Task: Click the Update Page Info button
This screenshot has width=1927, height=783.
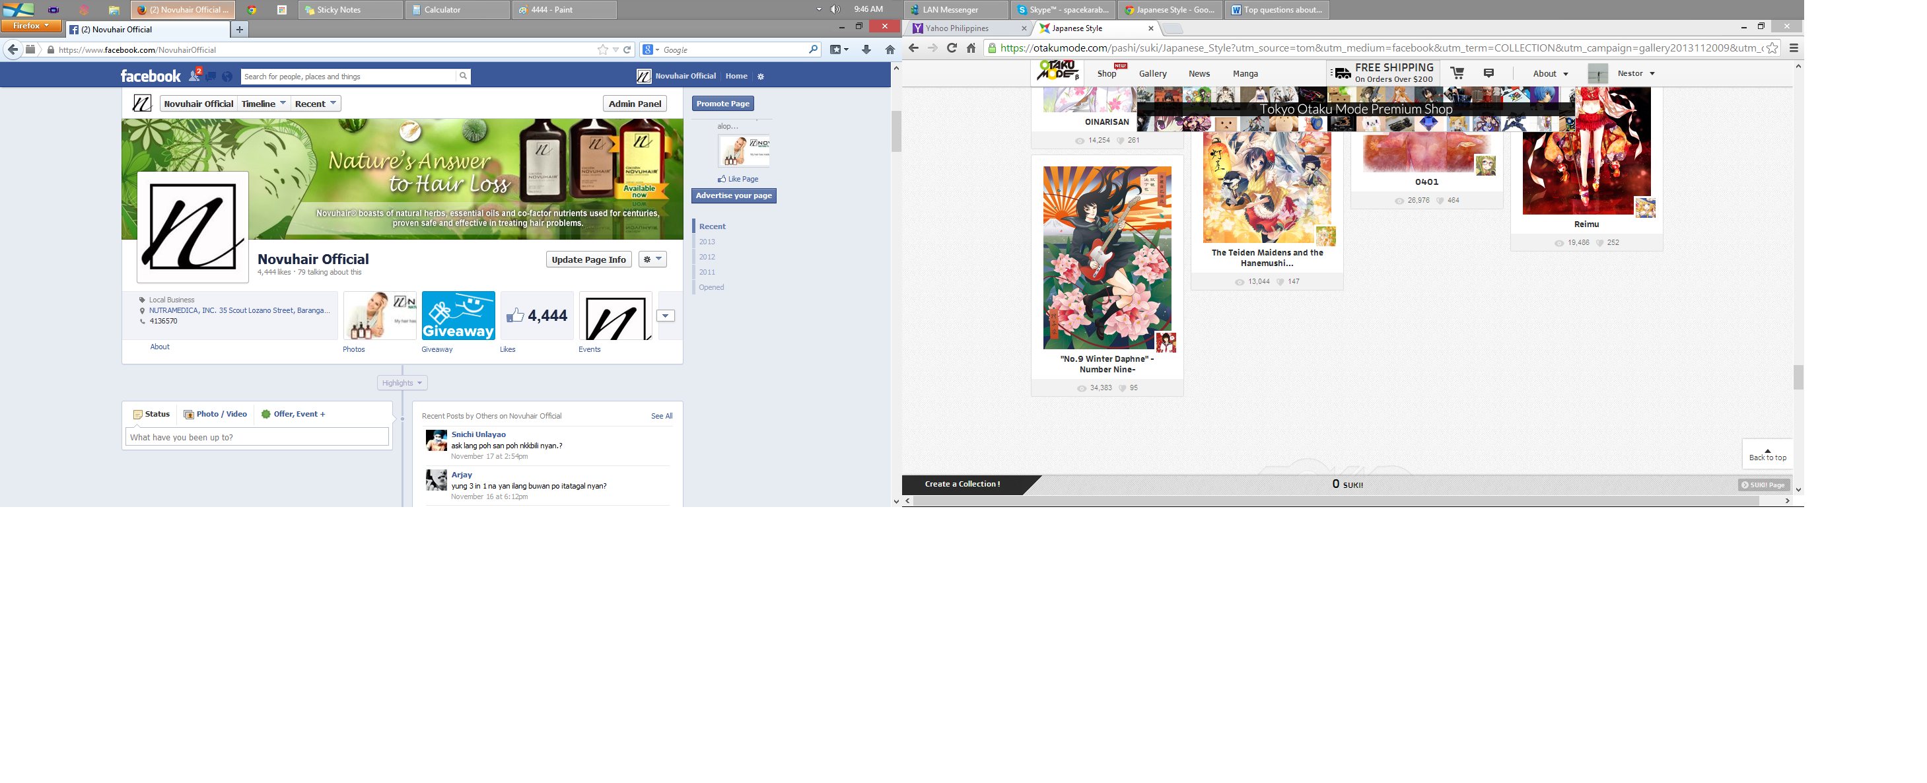Action: (x=588, y=259)
